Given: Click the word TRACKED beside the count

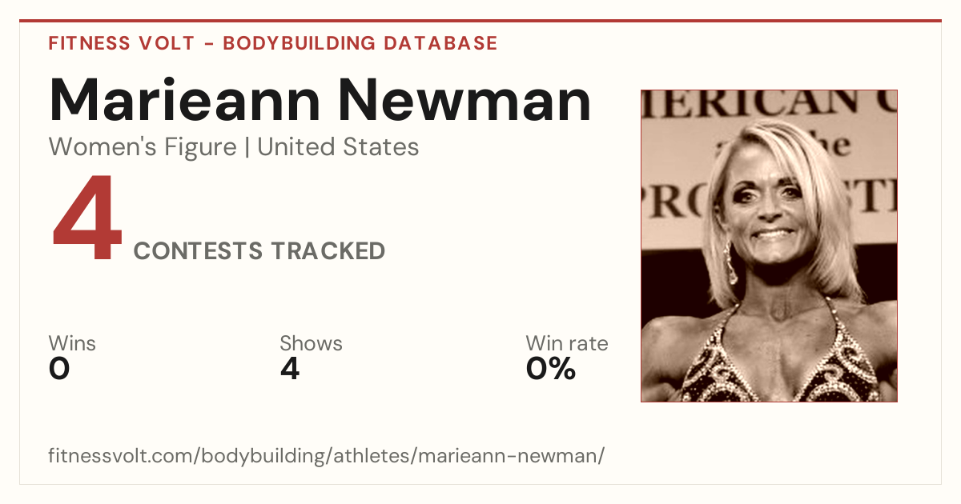Looking at the screenshot, I should click(328, 251).
